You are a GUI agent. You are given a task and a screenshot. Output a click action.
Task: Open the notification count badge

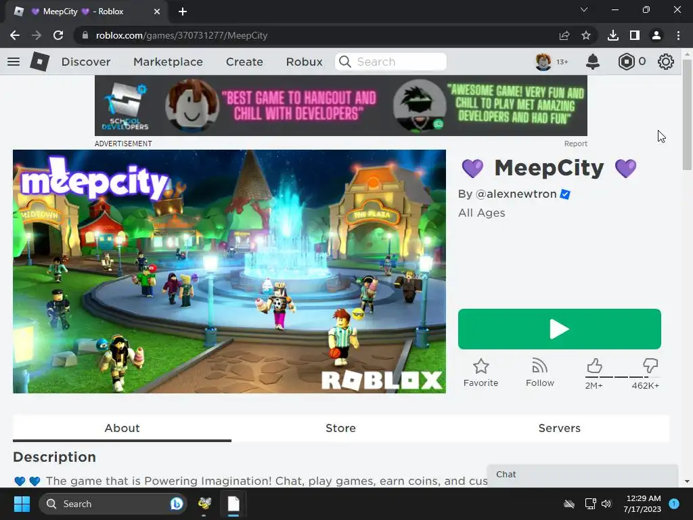click(674, 504)
